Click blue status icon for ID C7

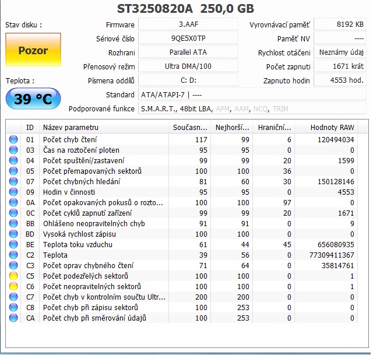[x=13, y=297]
